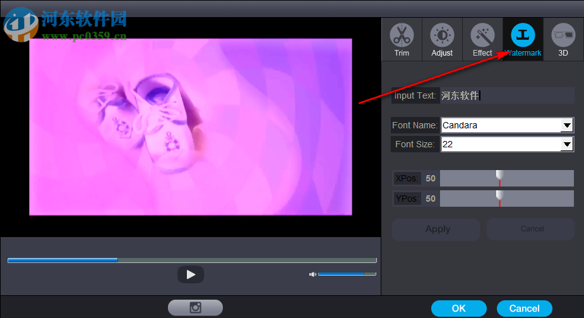Select the Watermark tool icon

(x=523, y=39)
